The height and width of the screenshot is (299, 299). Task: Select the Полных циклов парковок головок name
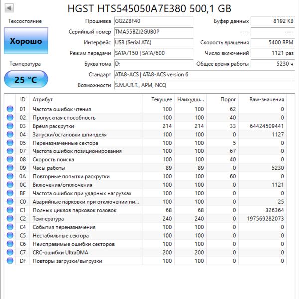[75, 210]
